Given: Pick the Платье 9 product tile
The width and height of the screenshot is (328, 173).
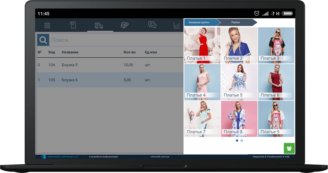Looking at the screenshot, I should click(x=276, y=119).
